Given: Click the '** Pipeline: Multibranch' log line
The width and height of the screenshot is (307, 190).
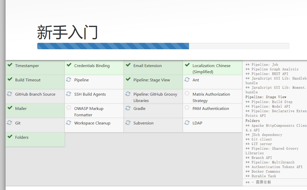Looking at the screenshot, I should click(x=270, y=162).
